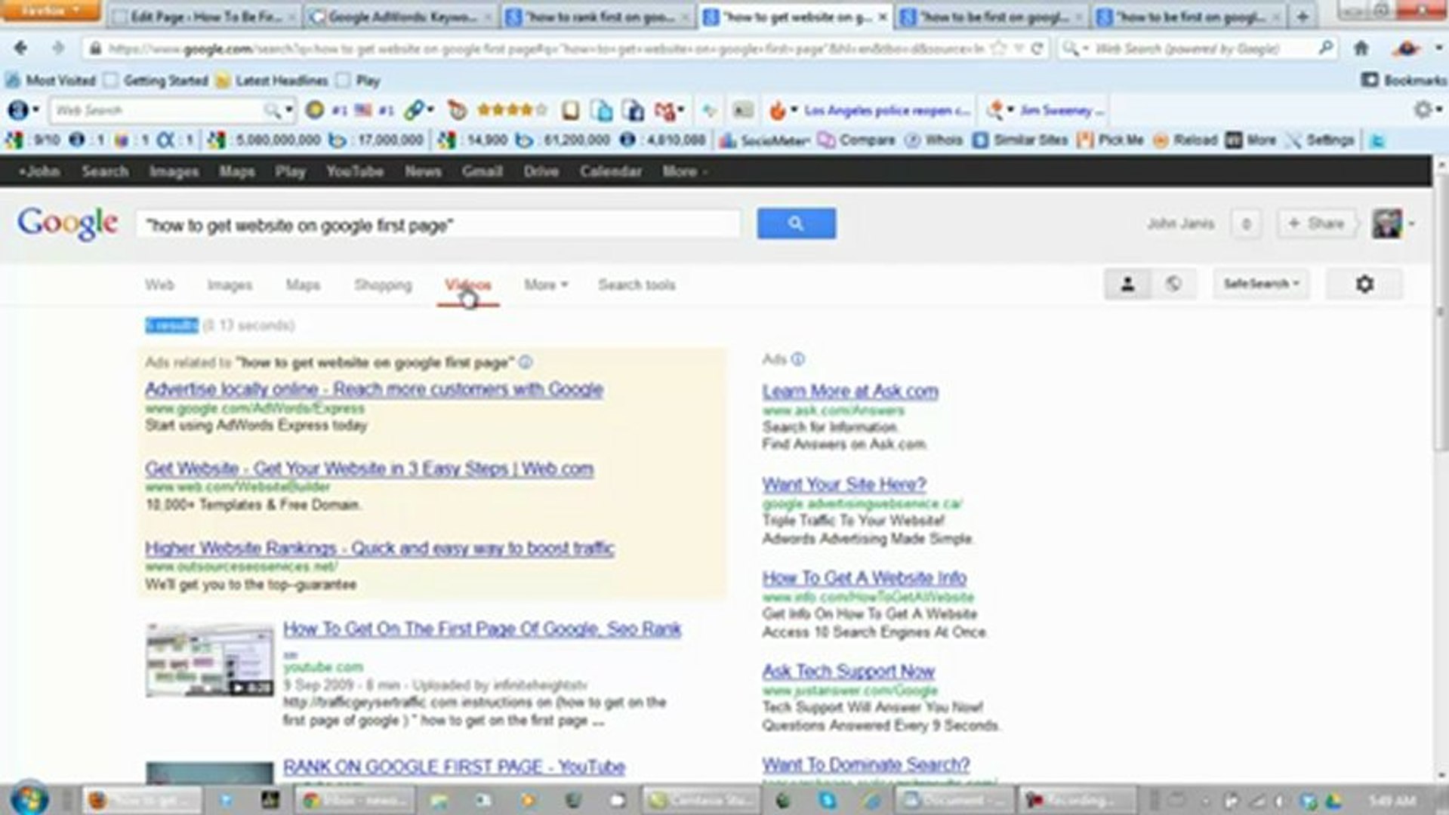Toggle personal results with the person icon

(x=1127, y=284)
